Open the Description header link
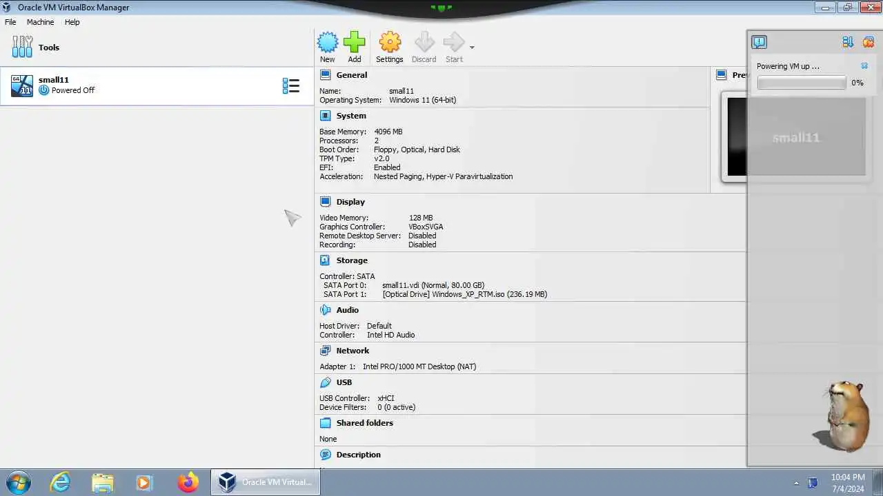This screenshot has height=496, width=883. coord(359,455)
